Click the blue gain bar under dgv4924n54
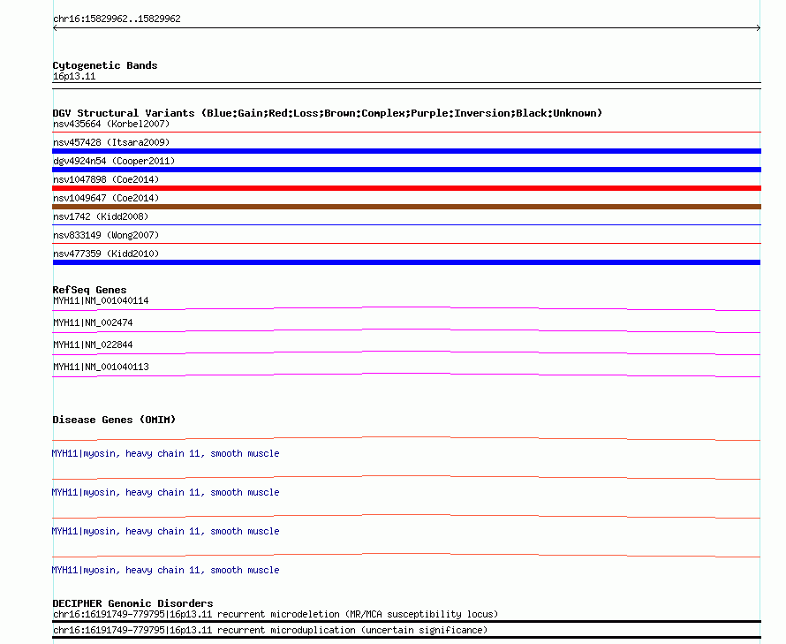Image resolution: width=786 pixels, height=644 pixels. [x=406, y=170]
